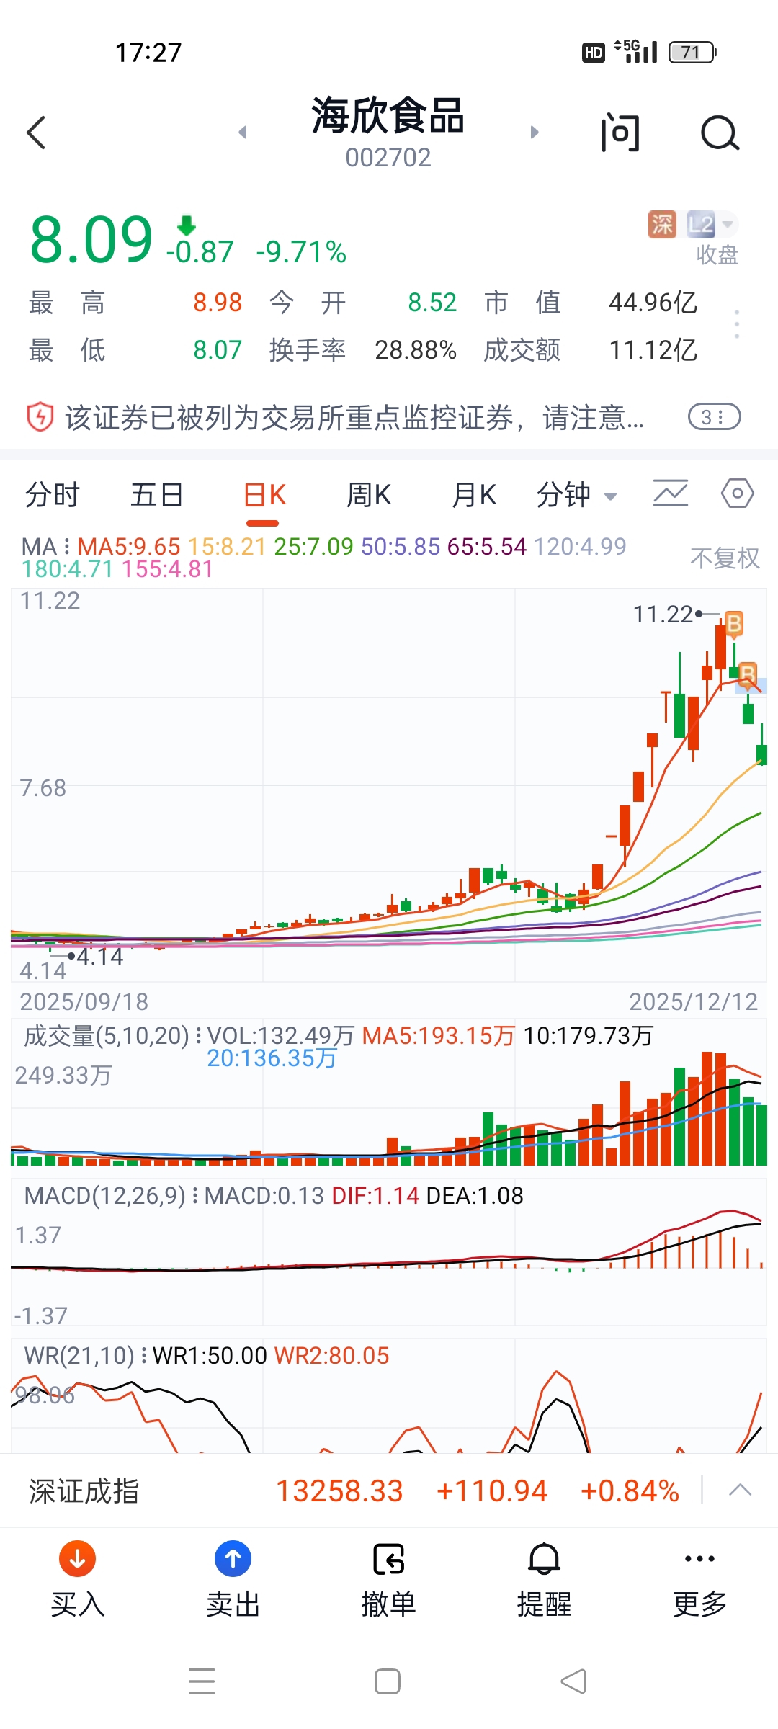Open chart settings hexagon icon
Viewport: 778px width, 1729px height.
[x=738, y=493]
